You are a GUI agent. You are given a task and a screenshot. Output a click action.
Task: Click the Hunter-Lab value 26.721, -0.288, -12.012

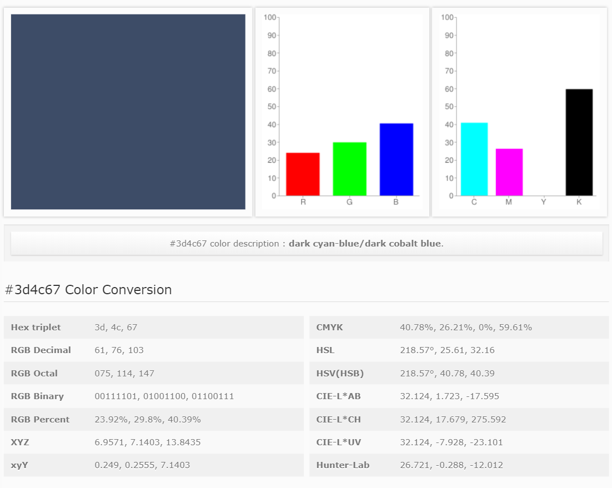(x=451, y=465)
